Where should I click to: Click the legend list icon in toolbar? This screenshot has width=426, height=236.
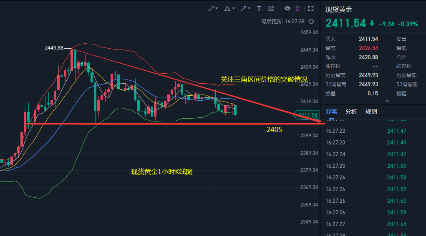point(271,8)
